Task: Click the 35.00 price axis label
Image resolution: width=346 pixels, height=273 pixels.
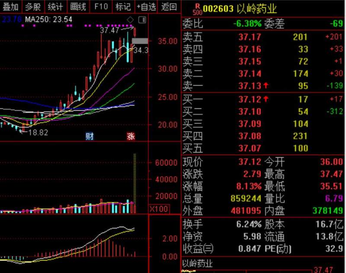Action: click(x=167, y=41)
